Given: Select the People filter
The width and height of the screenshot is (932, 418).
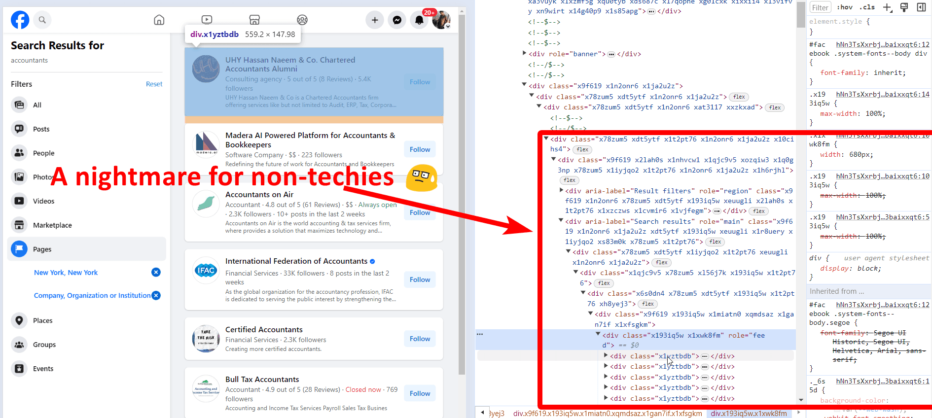Looking at the screenshot, I should [87, 153].
